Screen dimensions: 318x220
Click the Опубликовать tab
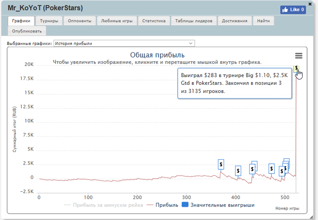[27, 31]
